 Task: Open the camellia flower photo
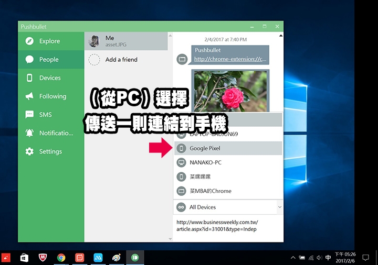pos(230,91)
